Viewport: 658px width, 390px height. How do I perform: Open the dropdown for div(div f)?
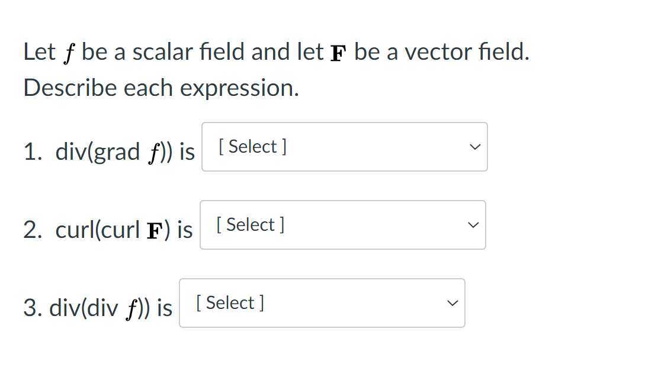click(x=322, y=303)
